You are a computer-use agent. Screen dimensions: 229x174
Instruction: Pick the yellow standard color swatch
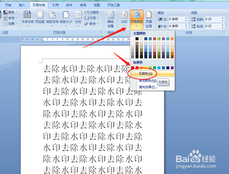point(146,68)
